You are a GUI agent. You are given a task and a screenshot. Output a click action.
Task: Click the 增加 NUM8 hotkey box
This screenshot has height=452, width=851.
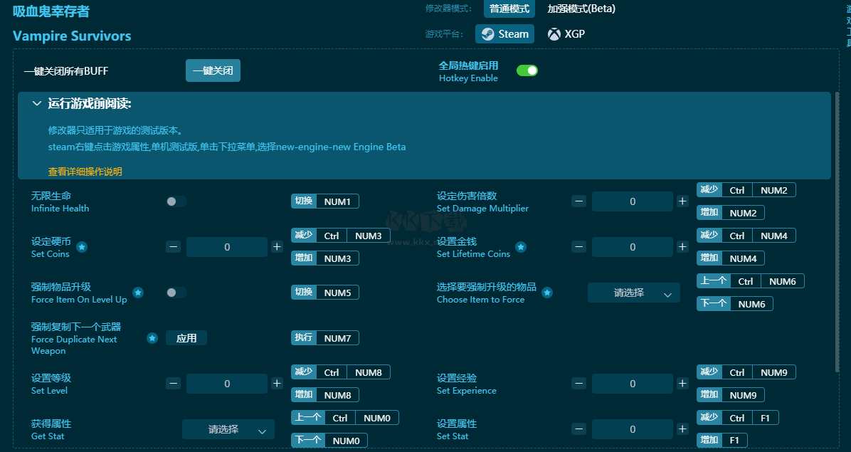pyautogui.click(x=325, y=395)
